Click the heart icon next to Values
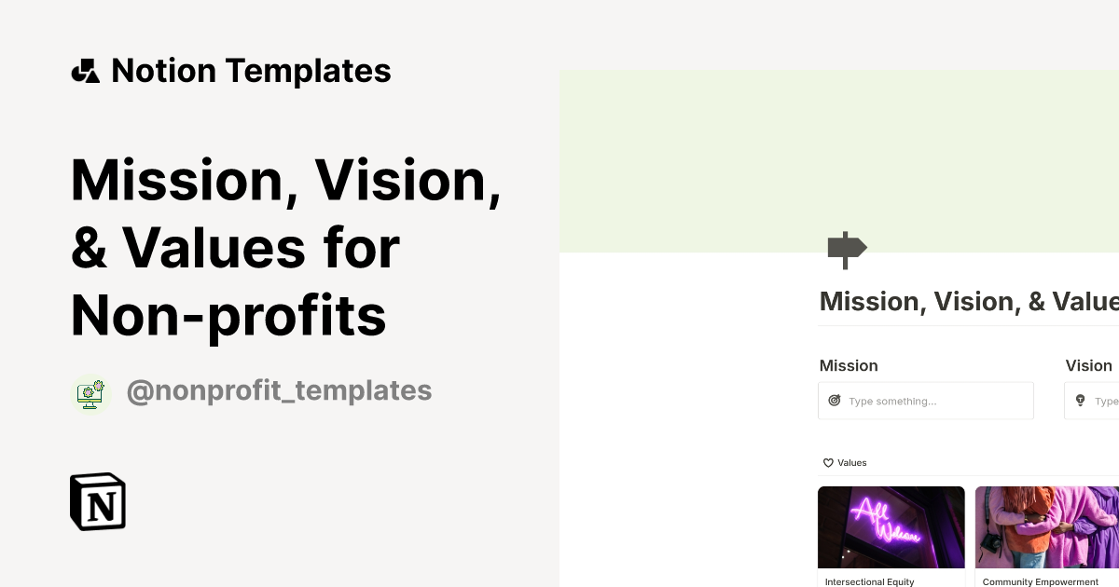The image size is (1119, 587). [x=828, y=462]
